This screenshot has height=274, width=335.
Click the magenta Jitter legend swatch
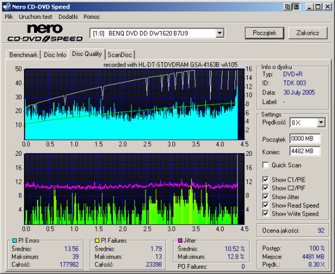coord(180,240)
